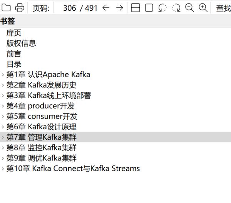Expand the 第9章 调优Kafka集群 bookmark
The width and height of the screenshot is (231, 203).
3,158
